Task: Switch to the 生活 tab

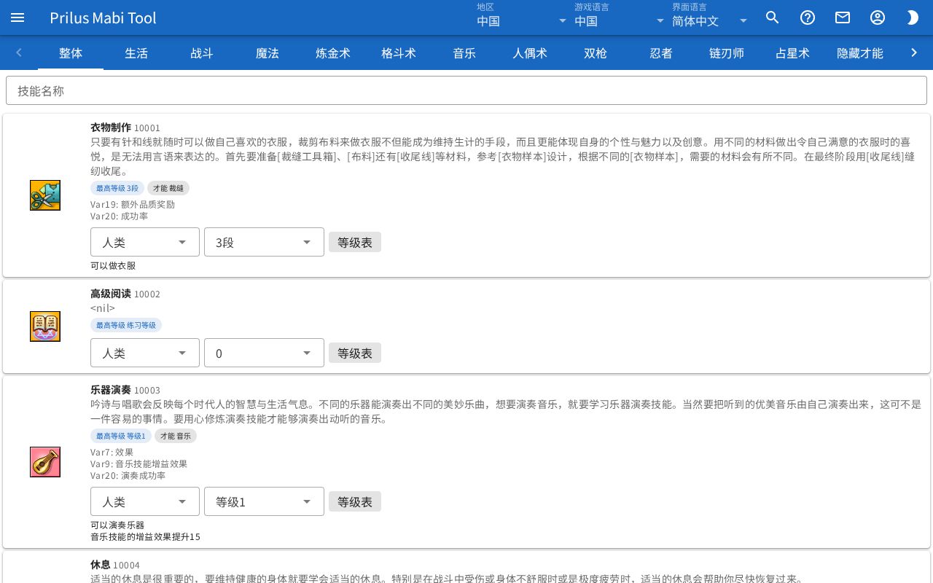Action: point(136,52)
